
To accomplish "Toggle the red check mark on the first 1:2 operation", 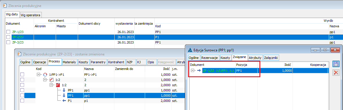I will [52, 80].
